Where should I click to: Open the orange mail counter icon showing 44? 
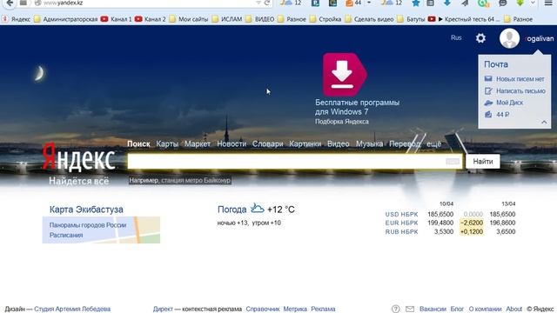(353, 3)
